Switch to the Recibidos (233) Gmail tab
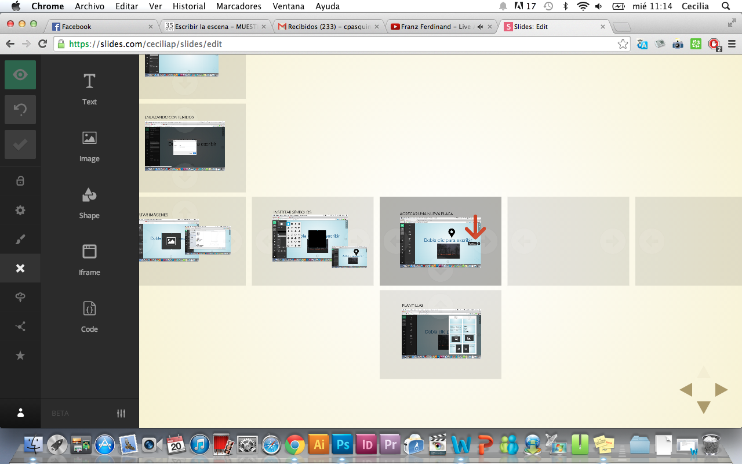Viewport: 742px width, 464px height. [328, 27]
